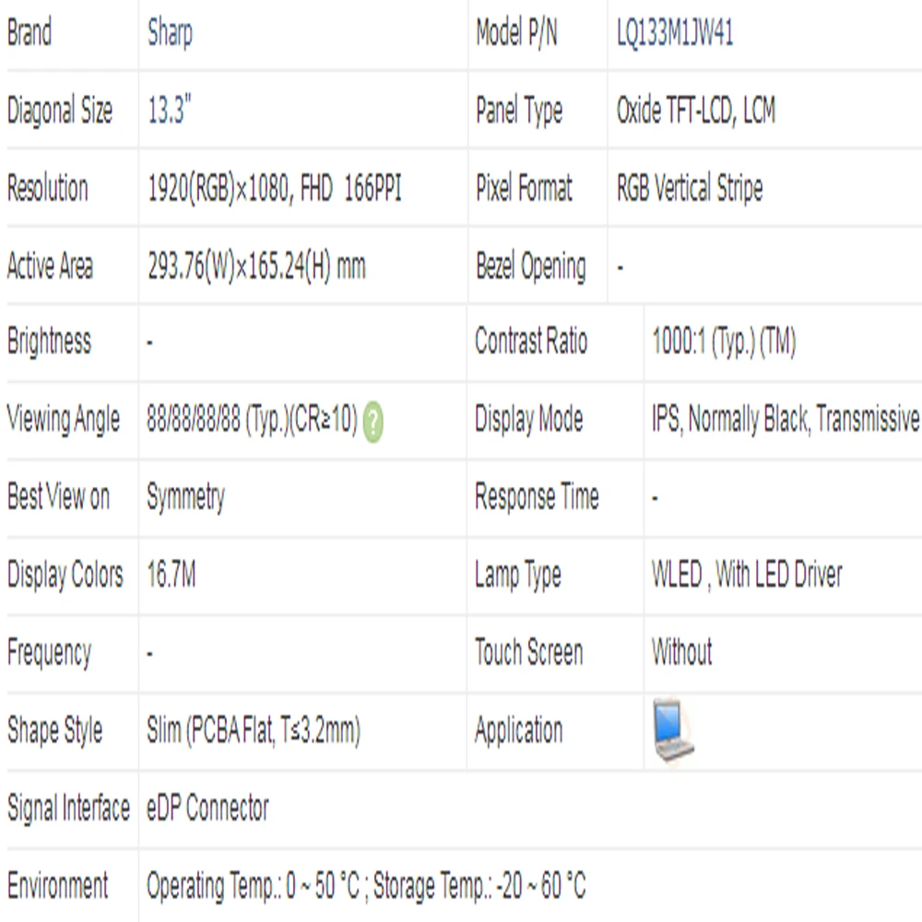
Task: Click the 'Contrast Ratio' label
Action: 531,341
